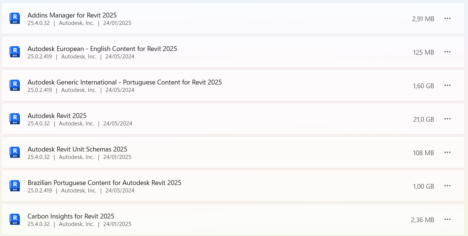Select the Carbon Insights for Revit 2025 title
The width and height of the screenshot is (468, 236).
[x=71, y=216]
